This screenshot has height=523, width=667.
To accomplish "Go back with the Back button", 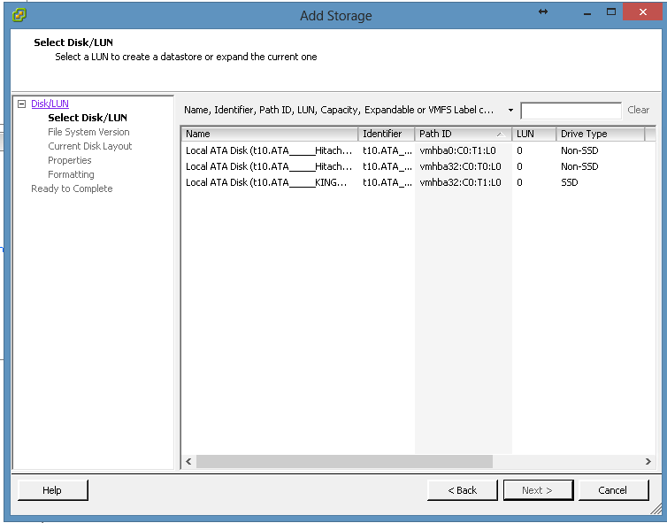I will 462,490.
